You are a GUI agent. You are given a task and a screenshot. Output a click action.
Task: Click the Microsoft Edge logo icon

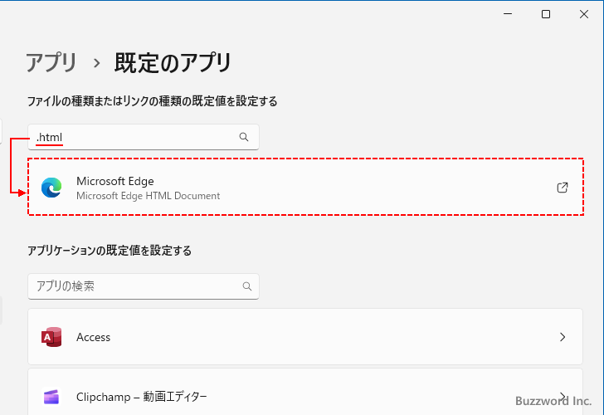coord(51,188)
